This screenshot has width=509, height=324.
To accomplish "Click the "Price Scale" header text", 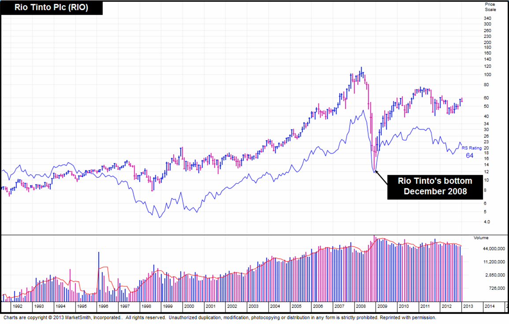I will 490,7.
